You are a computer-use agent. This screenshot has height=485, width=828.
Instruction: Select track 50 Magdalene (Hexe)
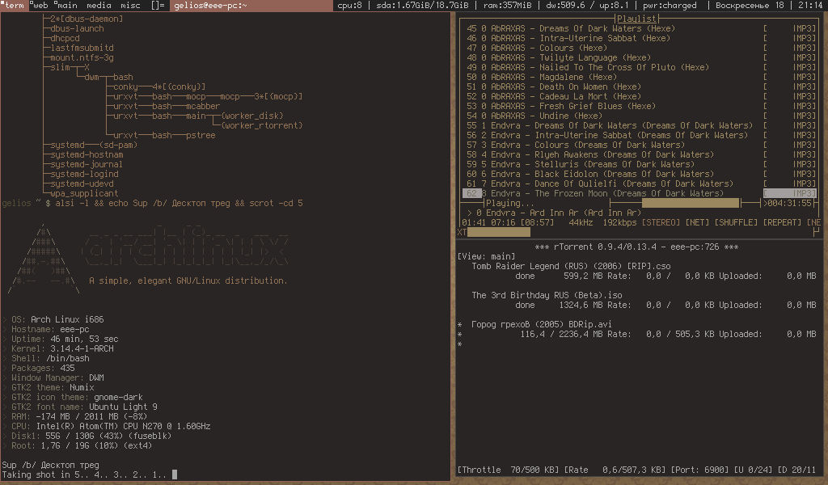click(641, 77)
